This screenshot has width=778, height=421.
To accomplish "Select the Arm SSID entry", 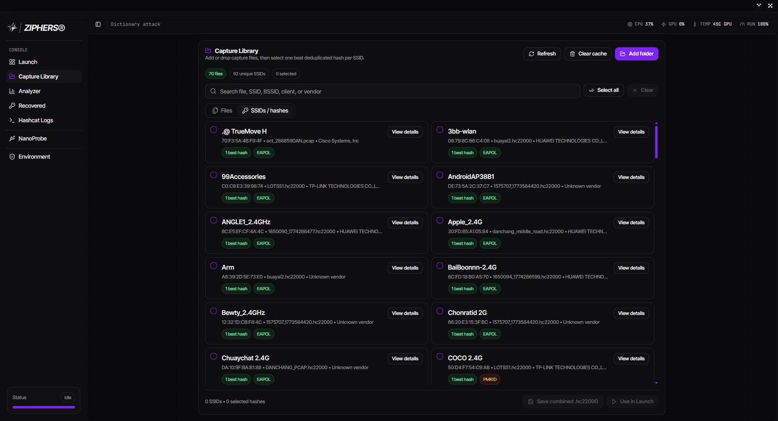I will [x=214, y=266].
